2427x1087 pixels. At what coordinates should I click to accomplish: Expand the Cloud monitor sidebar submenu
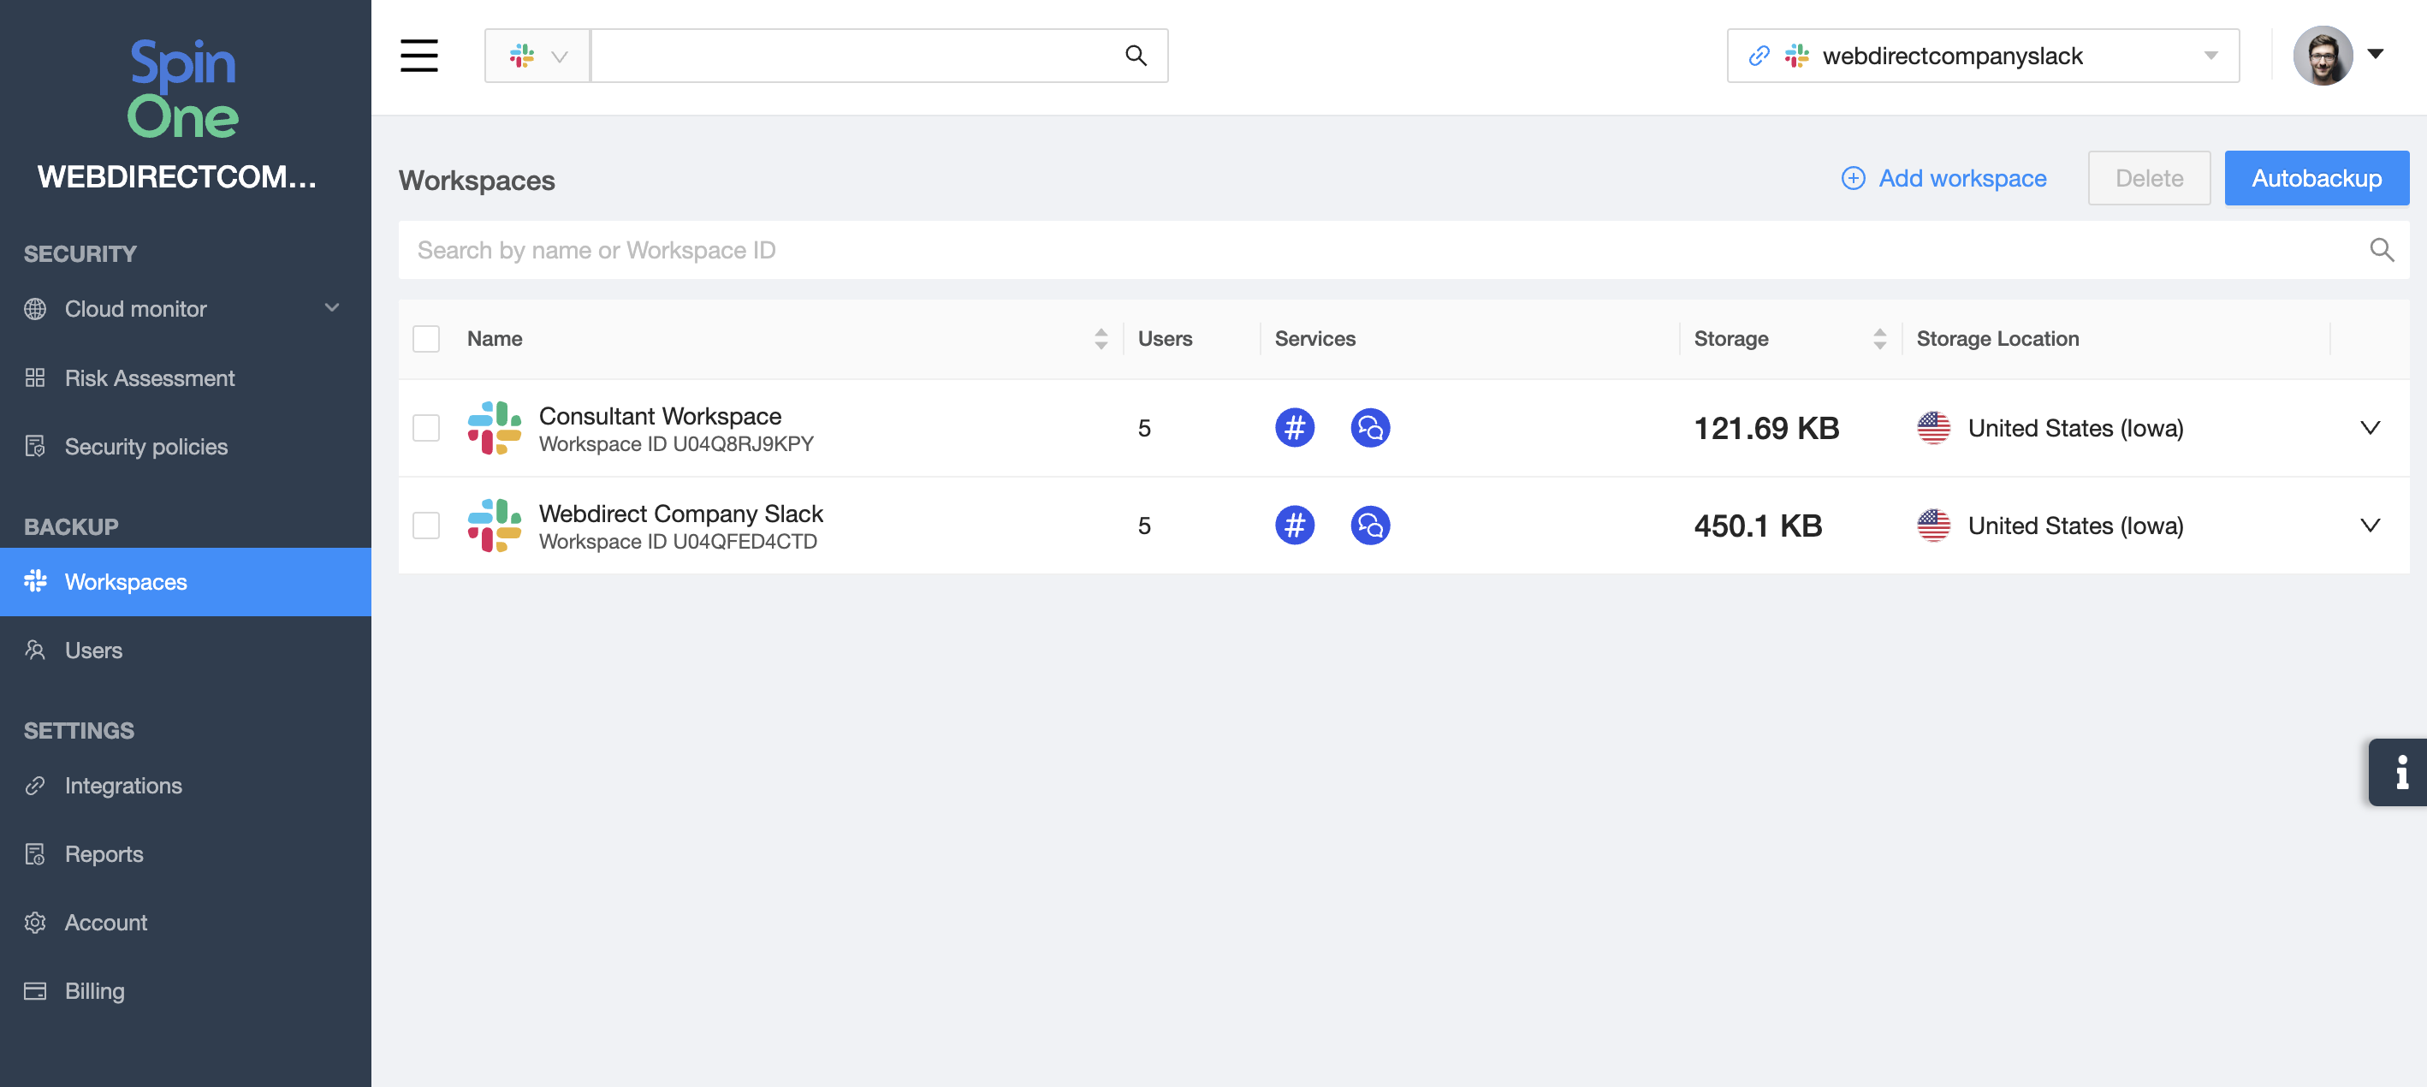point(330,308)
